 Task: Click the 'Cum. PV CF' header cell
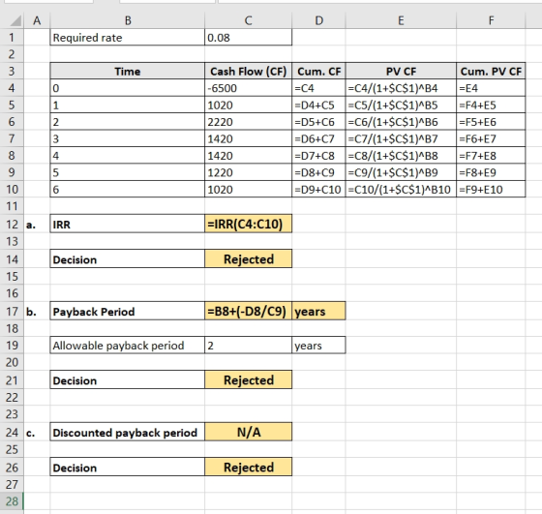point(491,72)
